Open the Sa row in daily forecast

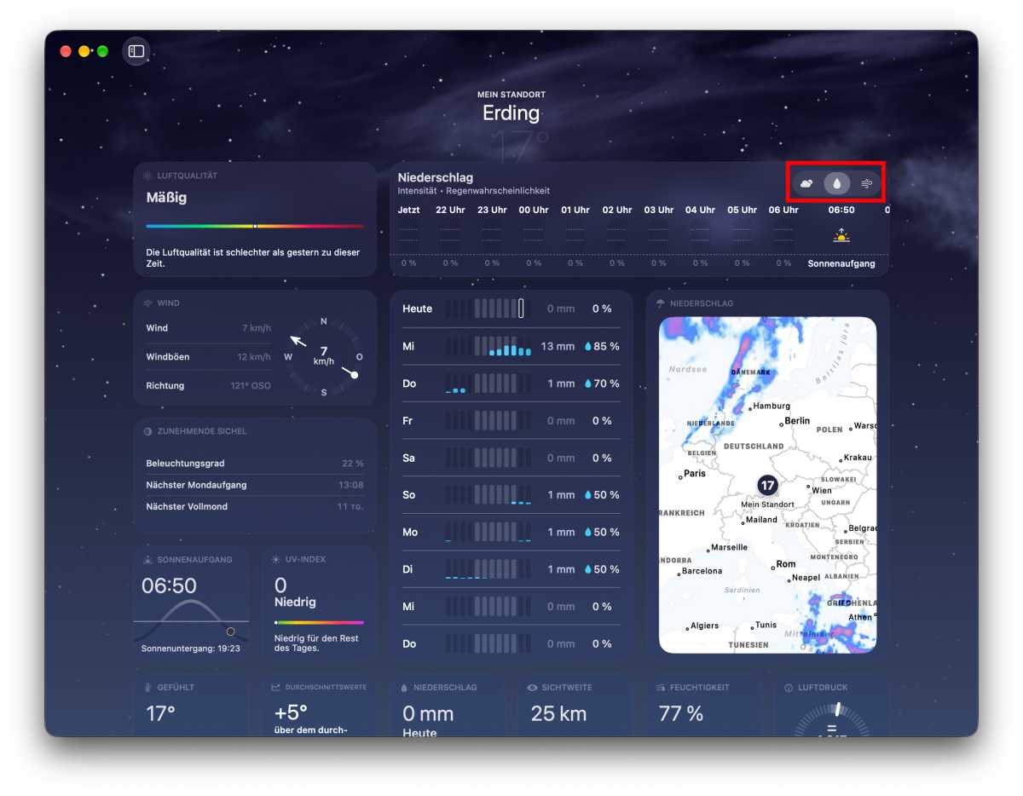click(511, 458)
